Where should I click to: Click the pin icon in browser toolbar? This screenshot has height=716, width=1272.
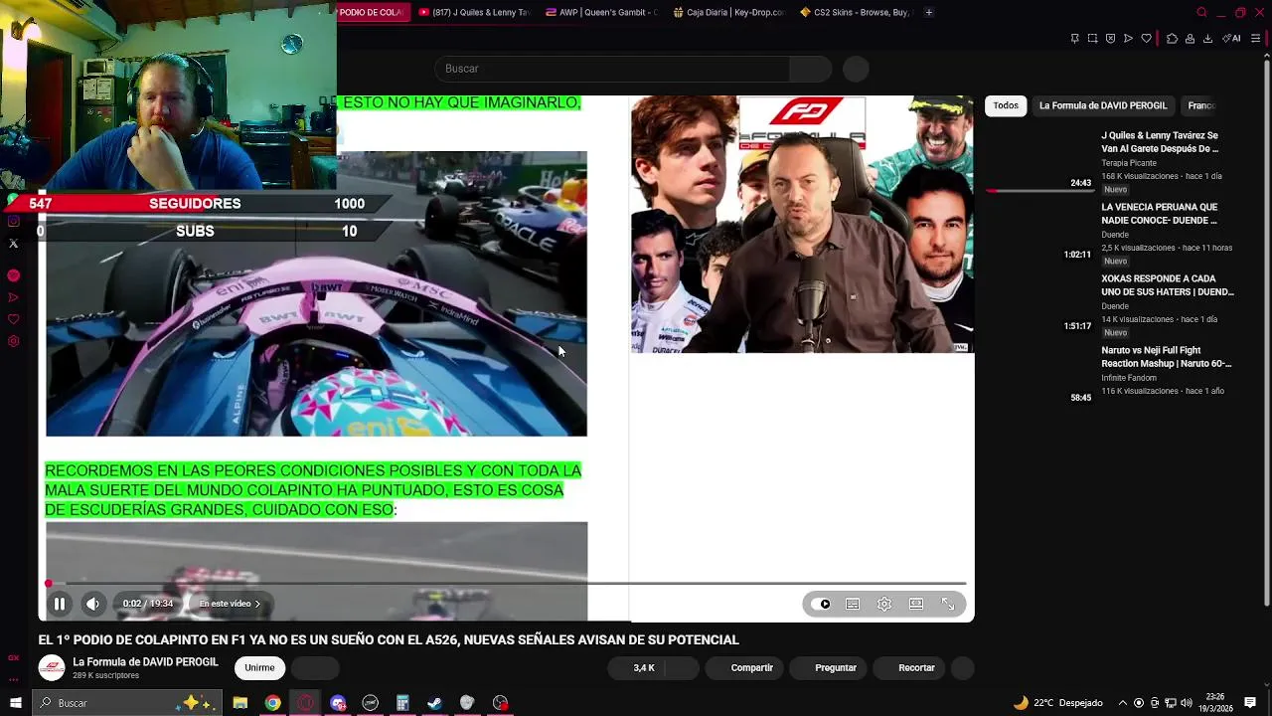pos(1074,39)
